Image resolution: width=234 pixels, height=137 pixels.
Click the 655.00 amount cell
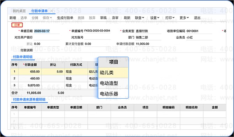tap(30, 71)
